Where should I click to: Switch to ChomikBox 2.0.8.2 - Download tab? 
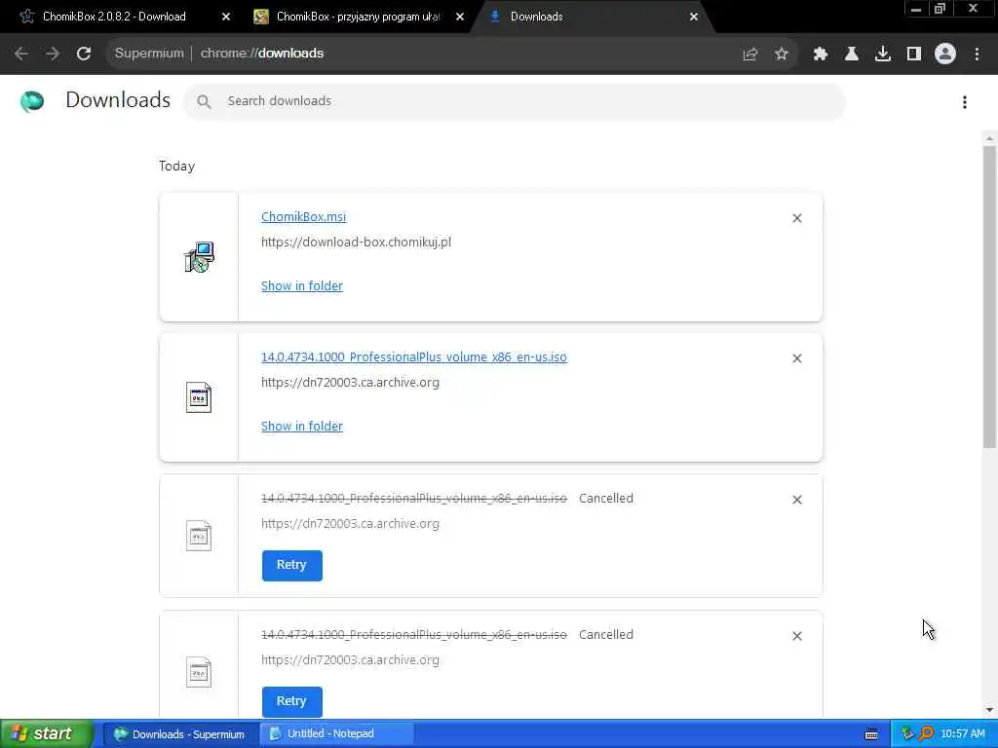(114, 17)
